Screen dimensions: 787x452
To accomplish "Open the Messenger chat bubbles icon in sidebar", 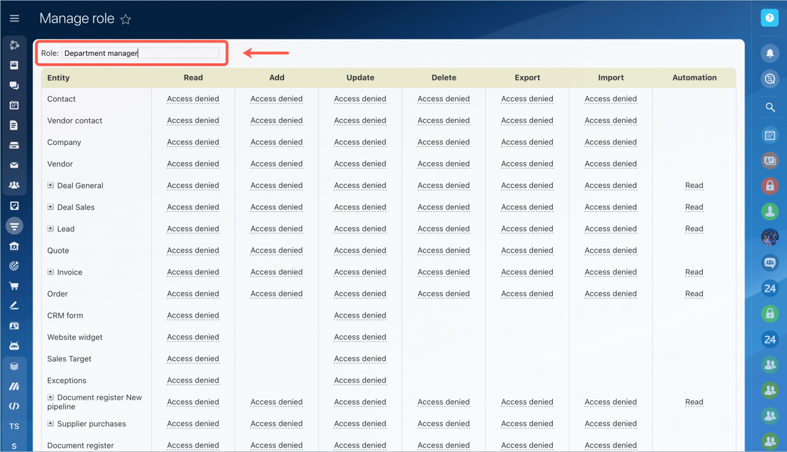I will tap(14, 86).
